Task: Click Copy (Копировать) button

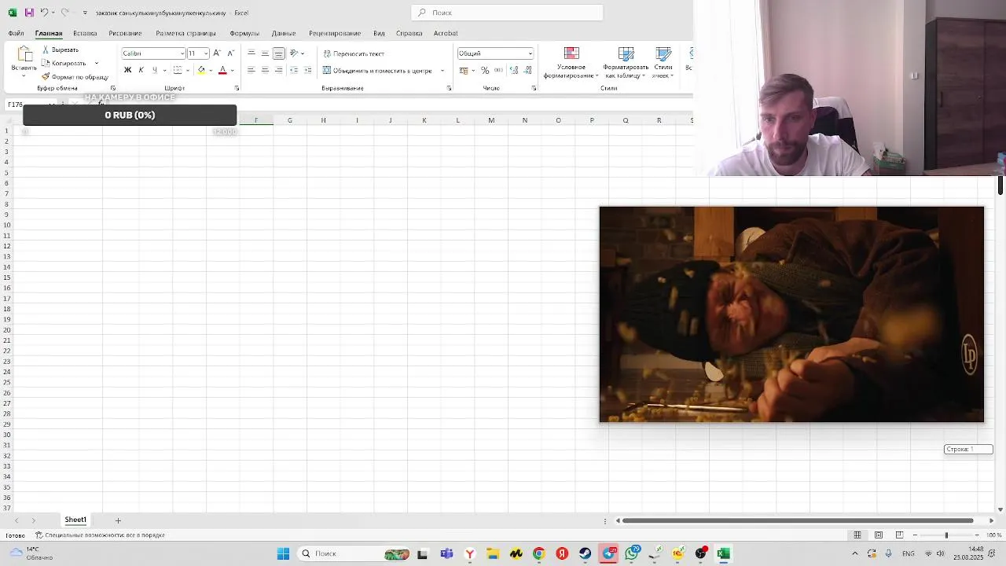Action: pyautogui.click(x=64, y=63)
